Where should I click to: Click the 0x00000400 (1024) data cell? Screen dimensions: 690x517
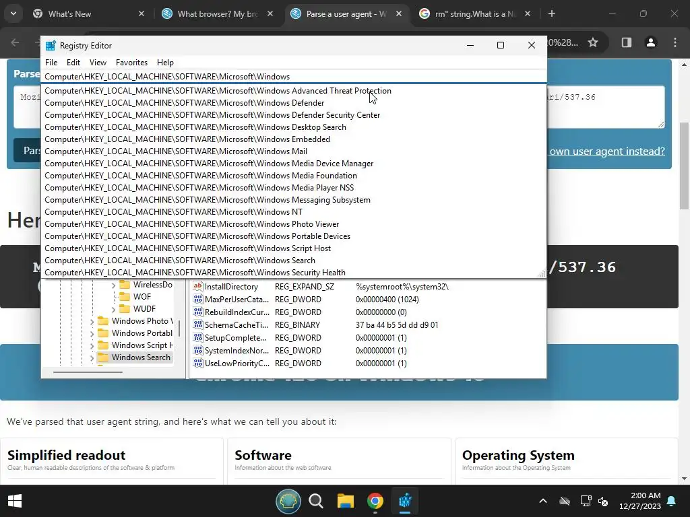387,300
